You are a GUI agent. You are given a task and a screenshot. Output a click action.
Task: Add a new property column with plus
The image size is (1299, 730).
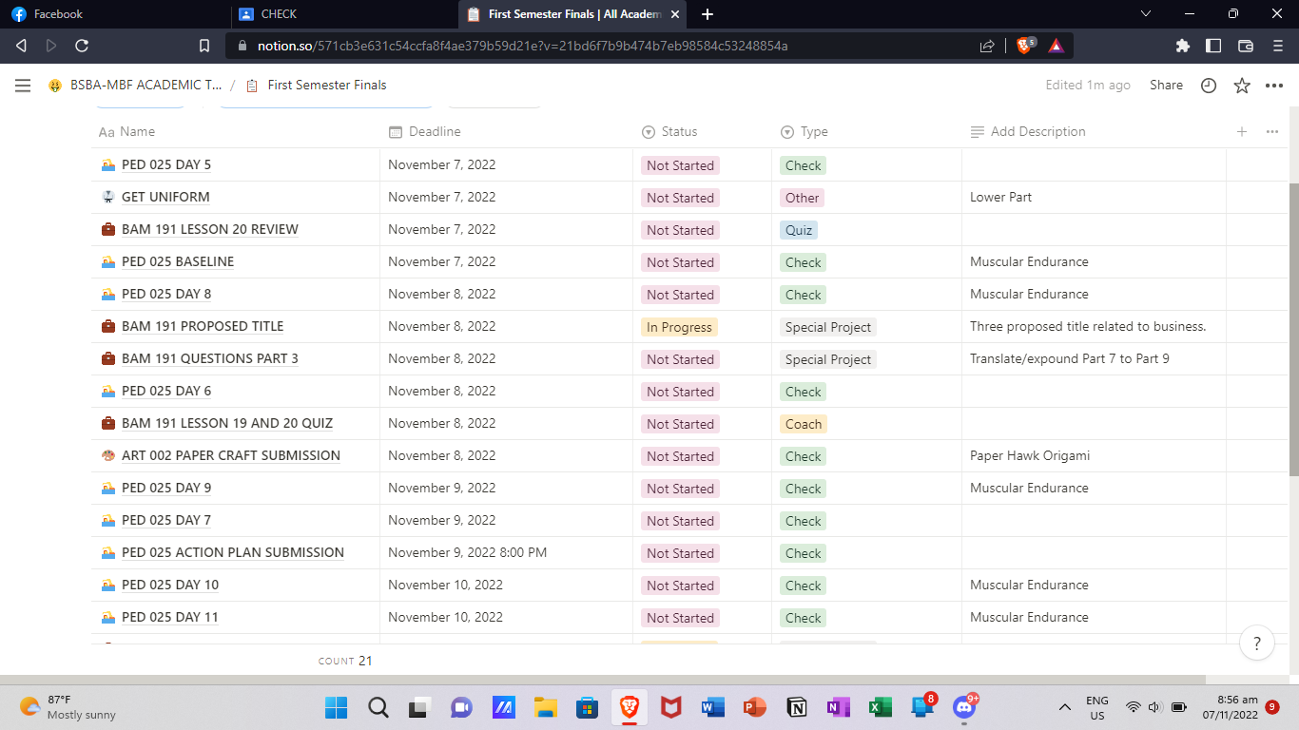(x=1242, y=132)
